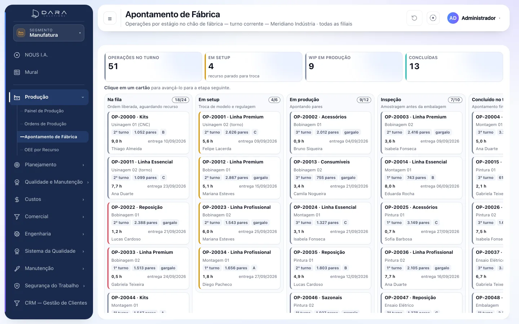Click the Mural icon in the sidebar

[x=17, y=72]
